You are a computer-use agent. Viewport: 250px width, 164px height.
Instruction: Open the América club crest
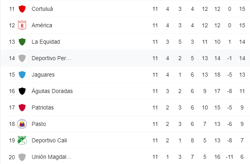click(22, 25)
